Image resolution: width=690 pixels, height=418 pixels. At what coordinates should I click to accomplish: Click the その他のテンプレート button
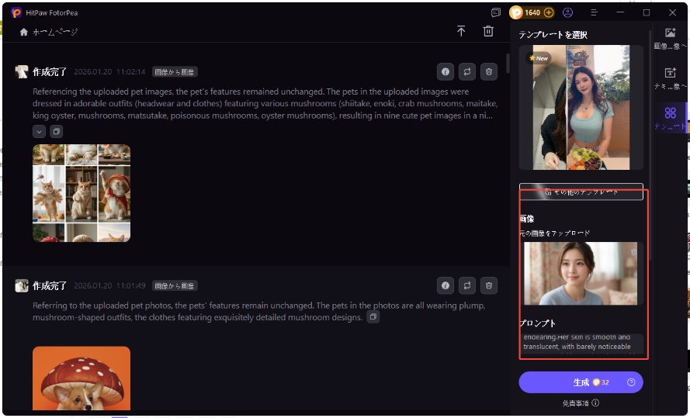[581, 192]
